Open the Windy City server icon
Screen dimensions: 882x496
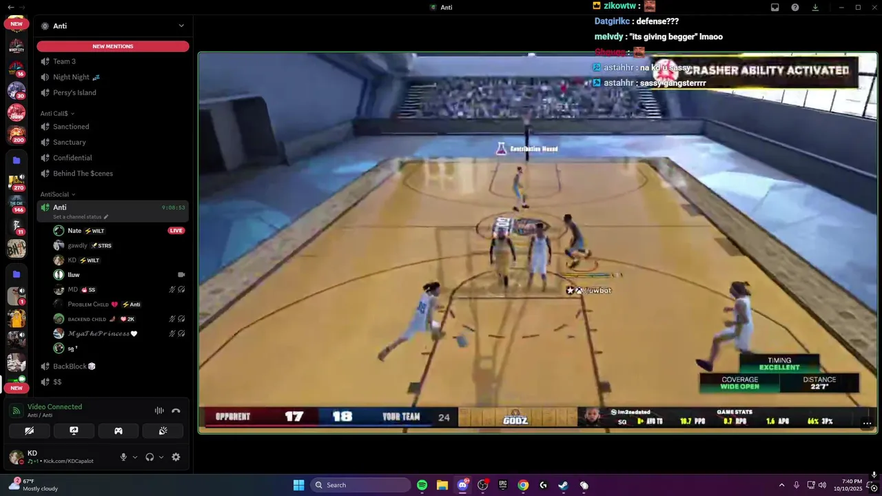[17, 46]
